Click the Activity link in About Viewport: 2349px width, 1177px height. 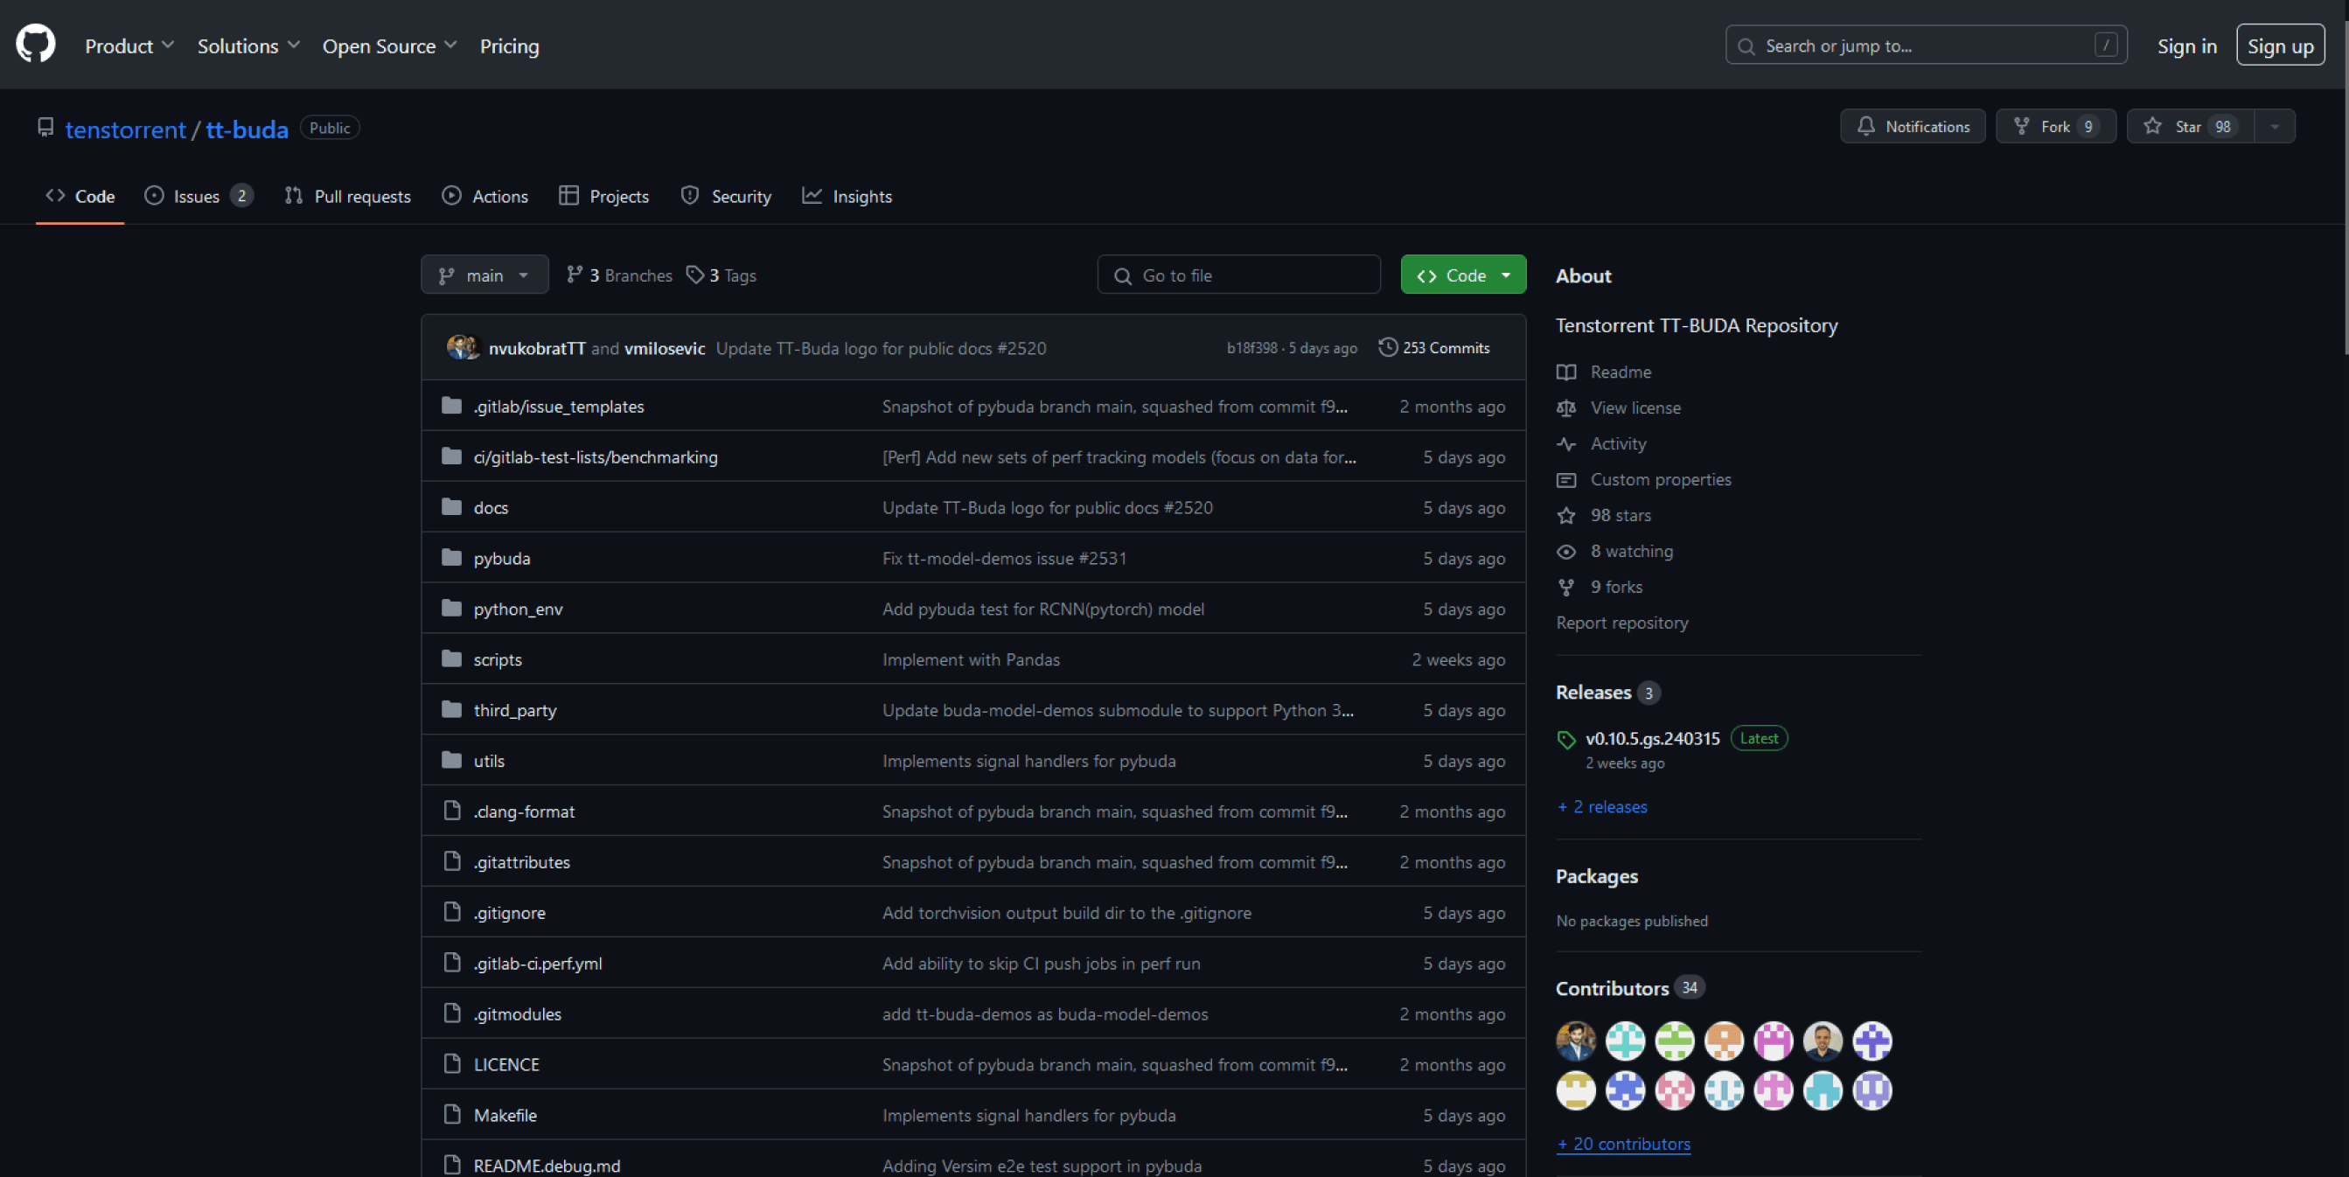[1618, 443]
